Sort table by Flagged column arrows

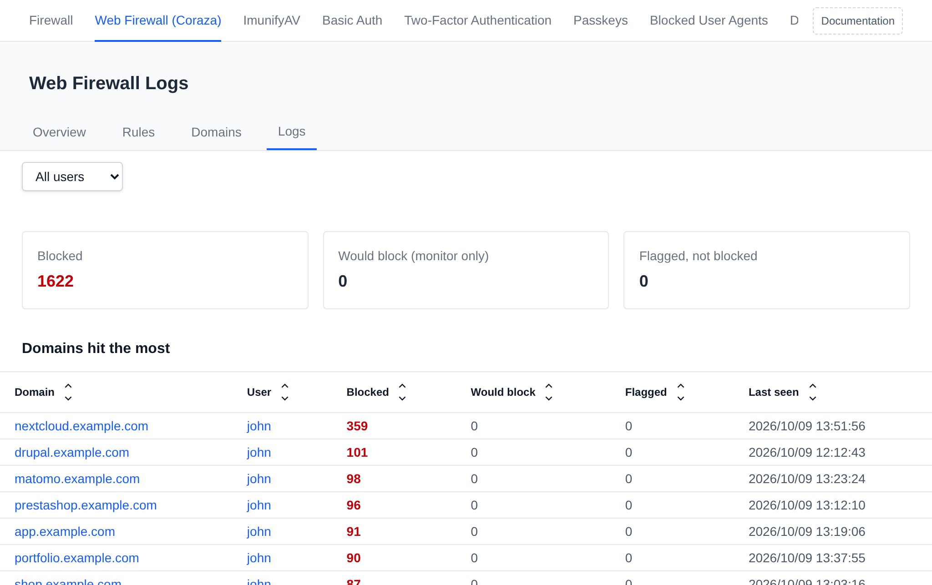coord(681,392)
